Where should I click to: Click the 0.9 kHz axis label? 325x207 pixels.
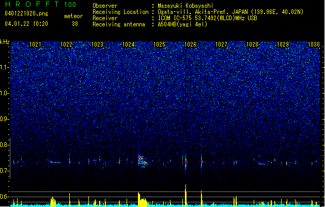[x=5, y=119]
